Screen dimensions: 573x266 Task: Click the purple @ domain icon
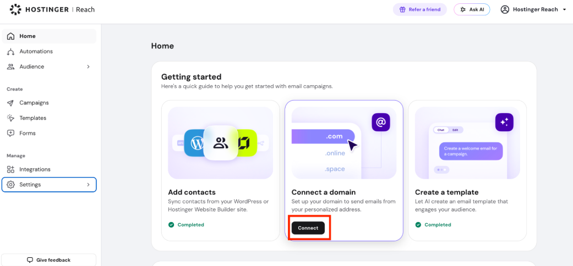point(381,122)
